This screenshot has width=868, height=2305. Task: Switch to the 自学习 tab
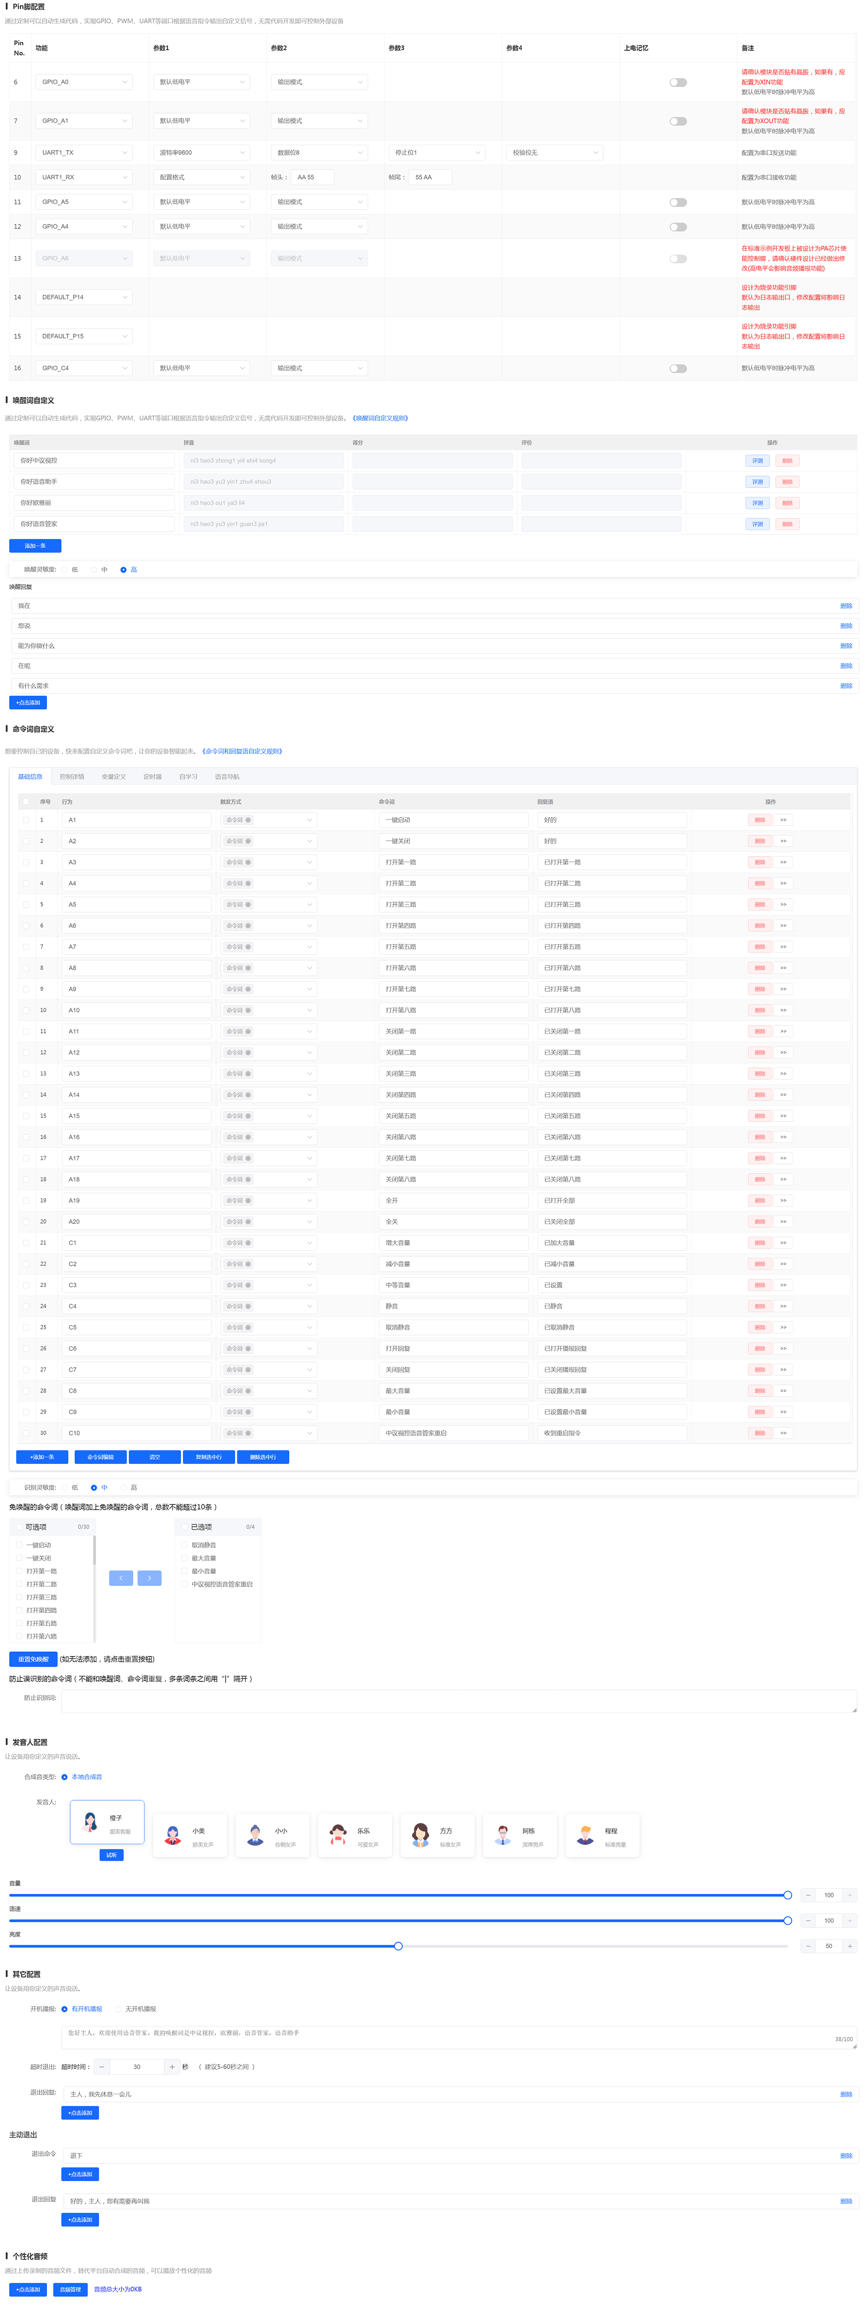tap(188, 776)
